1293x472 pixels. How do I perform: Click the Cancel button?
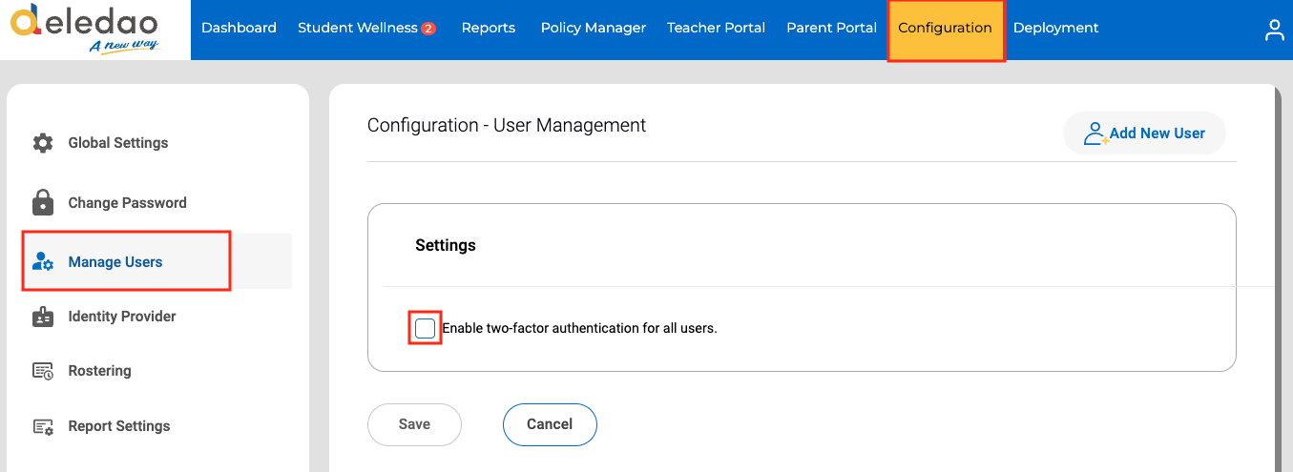[550, 424]
